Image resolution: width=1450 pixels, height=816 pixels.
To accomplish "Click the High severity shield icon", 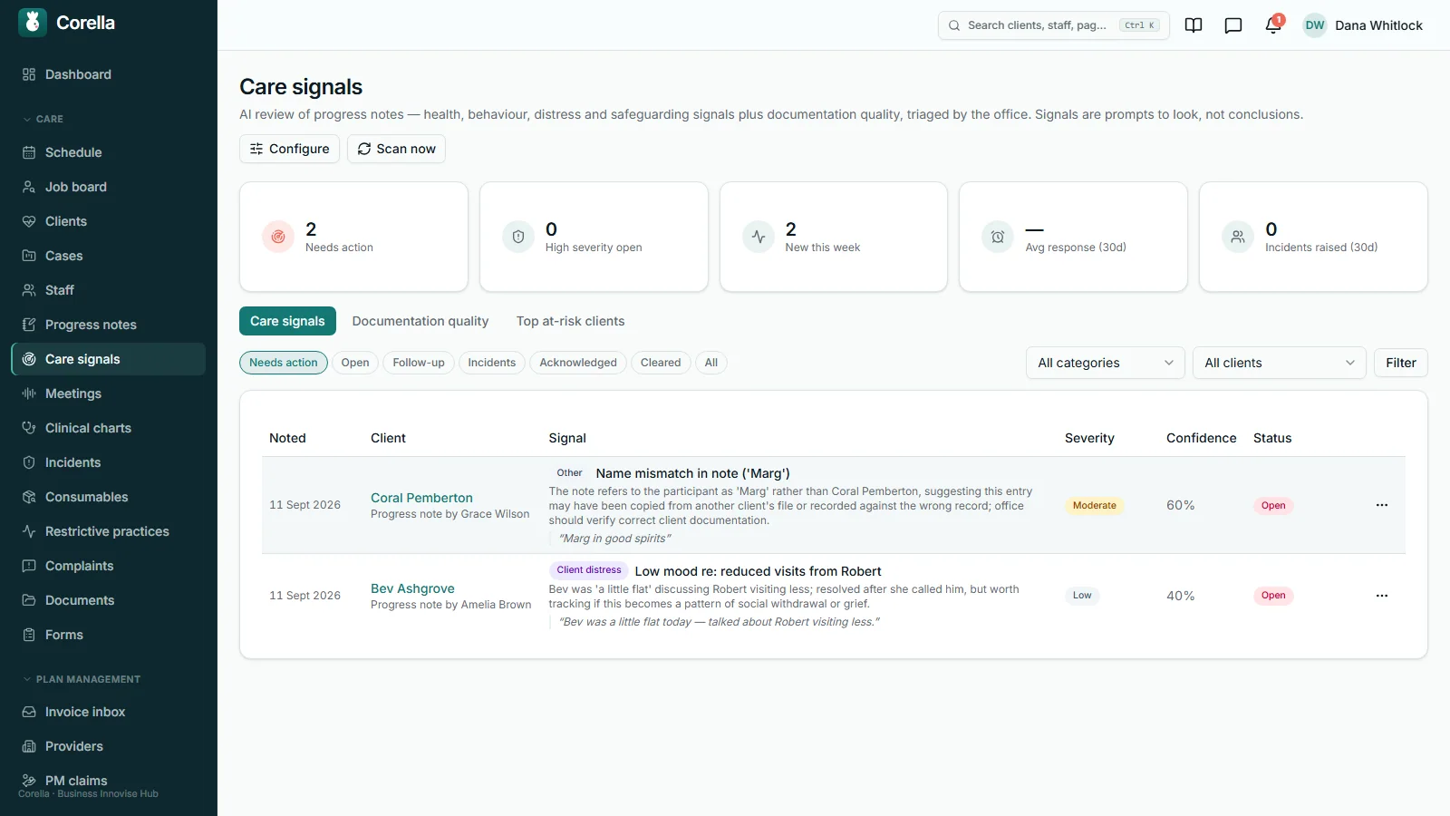I will coord(518,237).
